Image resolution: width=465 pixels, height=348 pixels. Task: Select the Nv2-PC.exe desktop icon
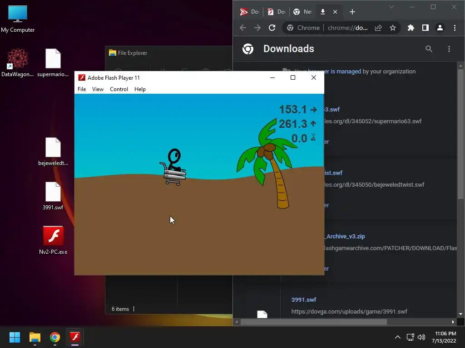(x=53, y=240)
